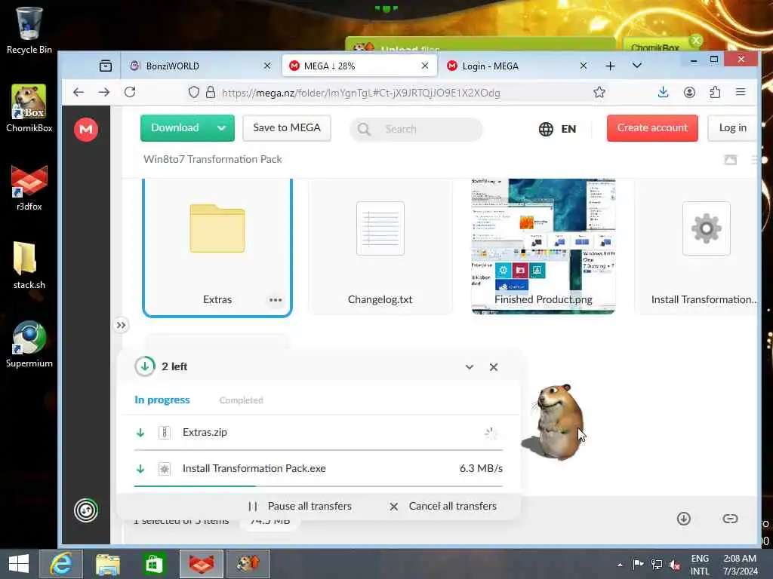Click the browser Back arrow

coord(79,92)
